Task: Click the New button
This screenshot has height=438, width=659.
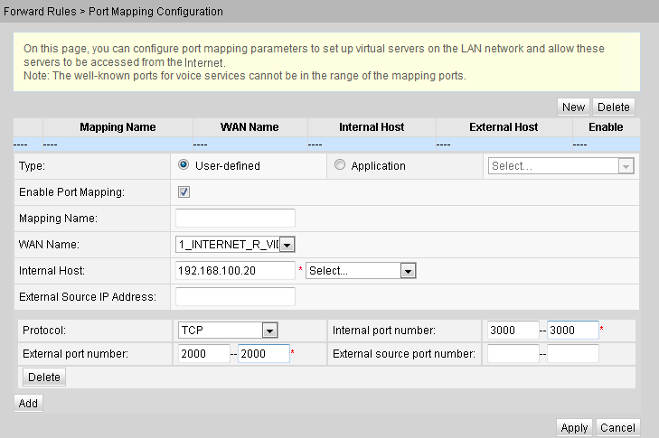Action: coord(573,107)
